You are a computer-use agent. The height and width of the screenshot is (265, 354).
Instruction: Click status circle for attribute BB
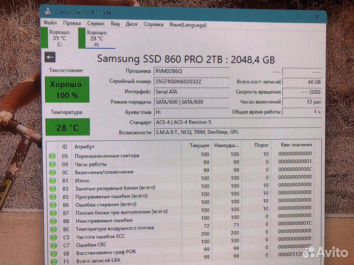coord(54,221)
